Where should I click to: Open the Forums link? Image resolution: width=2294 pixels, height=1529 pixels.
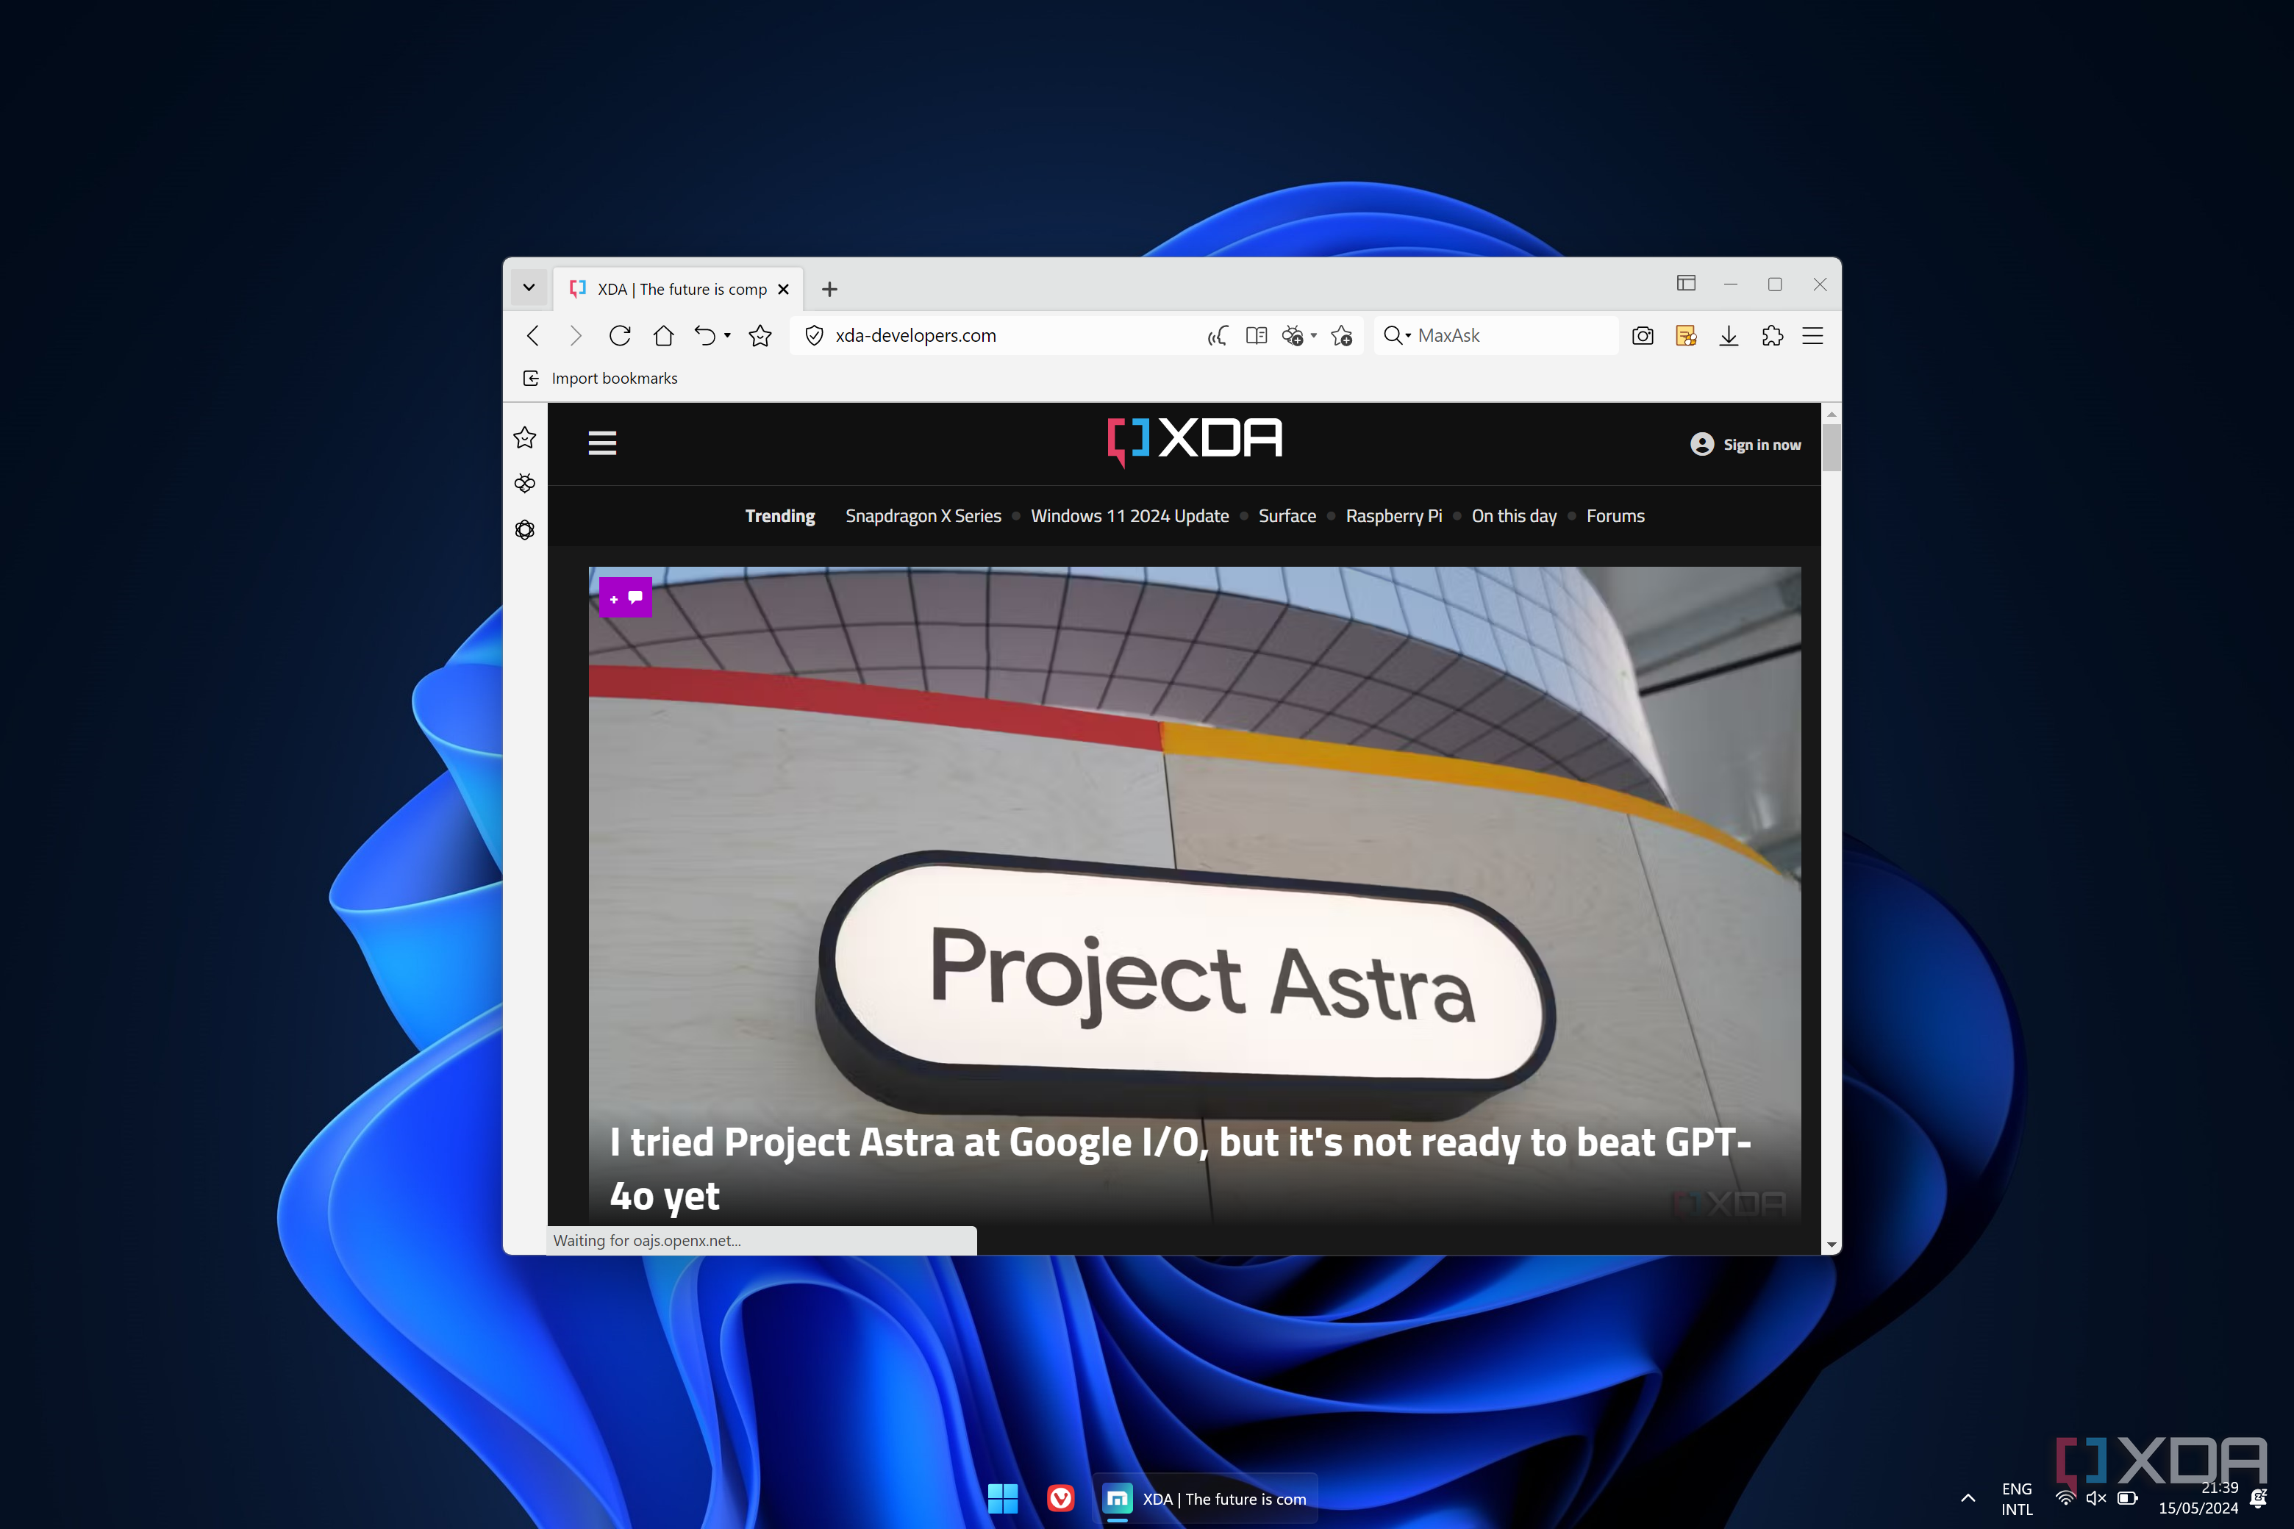[x=1615, y=516]
